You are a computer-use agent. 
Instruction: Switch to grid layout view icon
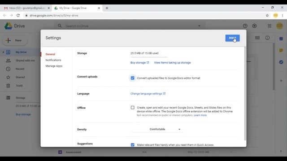pyautogui.click(x=257, y=38)
